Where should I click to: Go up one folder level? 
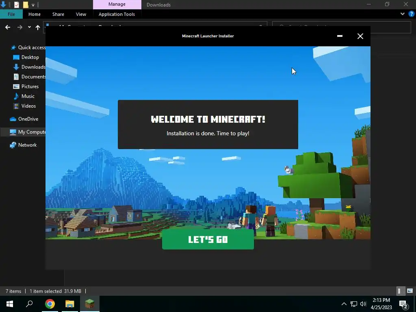click(x=38, y=27)
